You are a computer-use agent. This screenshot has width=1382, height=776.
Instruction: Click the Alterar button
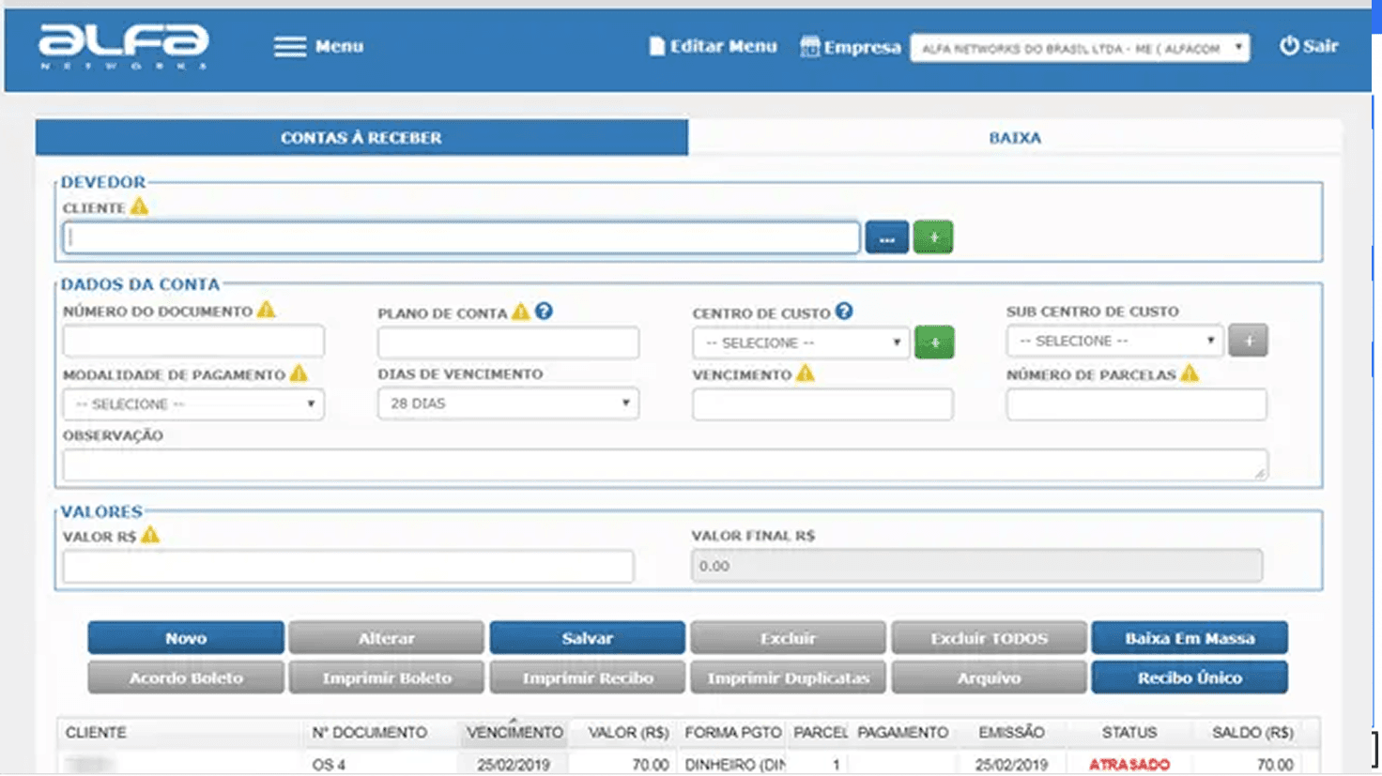coord(386,638)
